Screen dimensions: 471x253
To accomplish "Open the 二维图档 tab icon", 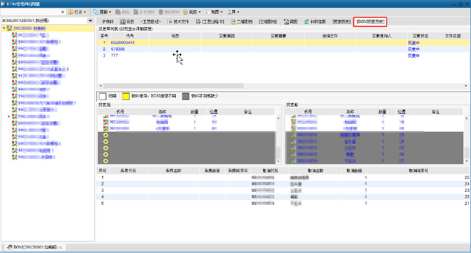I will [x=233, y=22].
